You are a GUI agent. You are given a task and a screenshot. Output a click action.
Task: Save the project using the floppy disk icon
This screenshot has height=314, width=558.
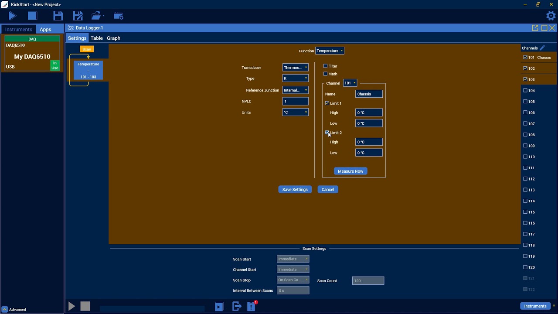[58, 16]
